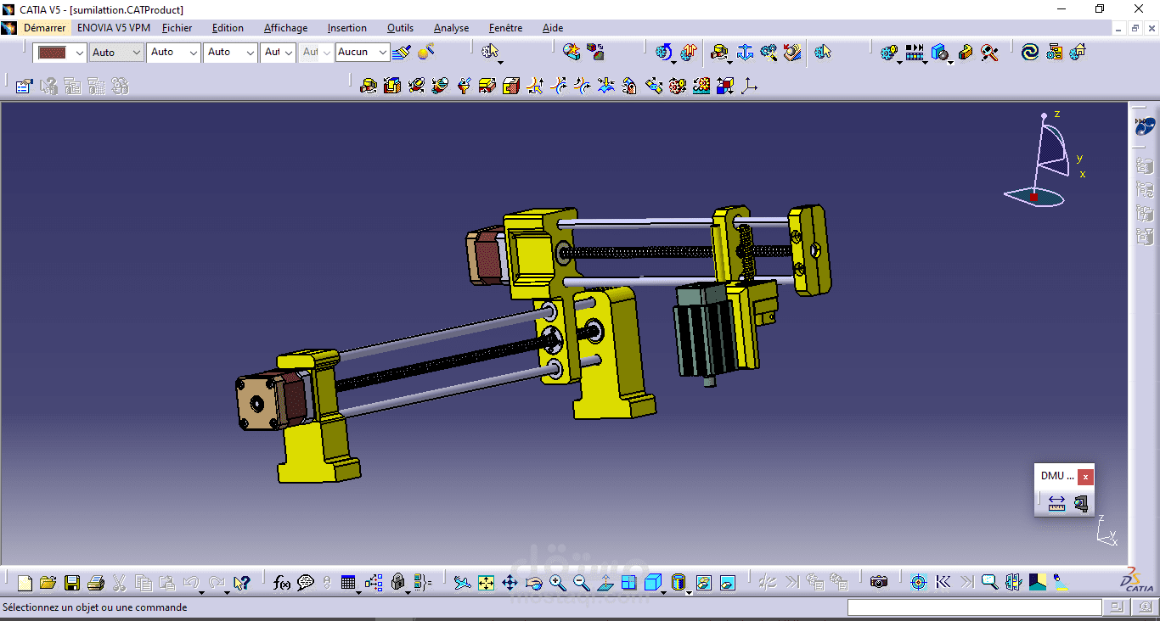The width and height of the screenshot is (1160, 621).
Task: Open the fill color dropdown
Action: (x=79, y=53)
